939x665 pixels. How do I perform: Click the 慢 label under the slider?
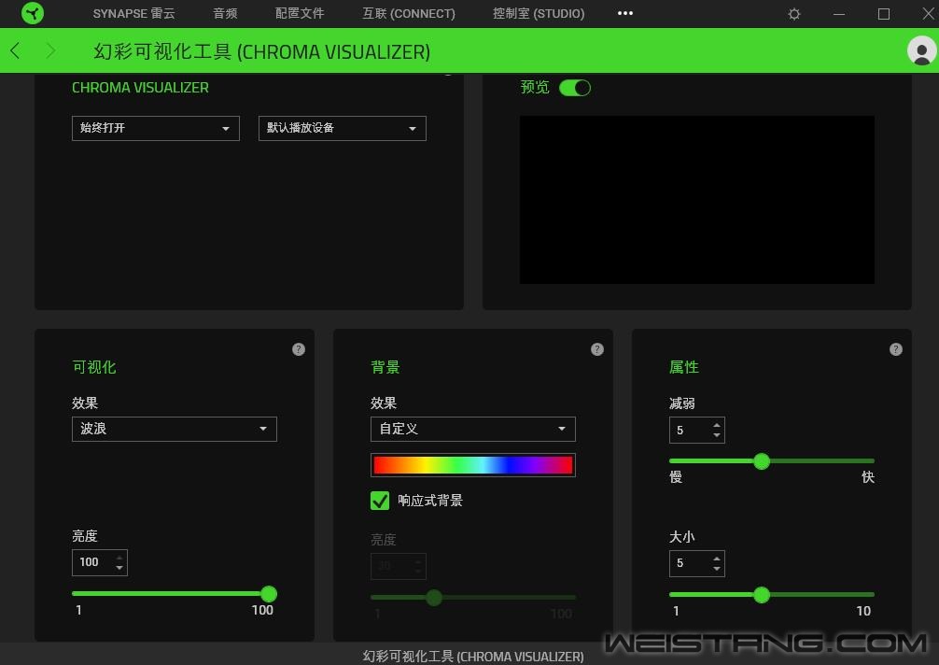coord(676,477)
